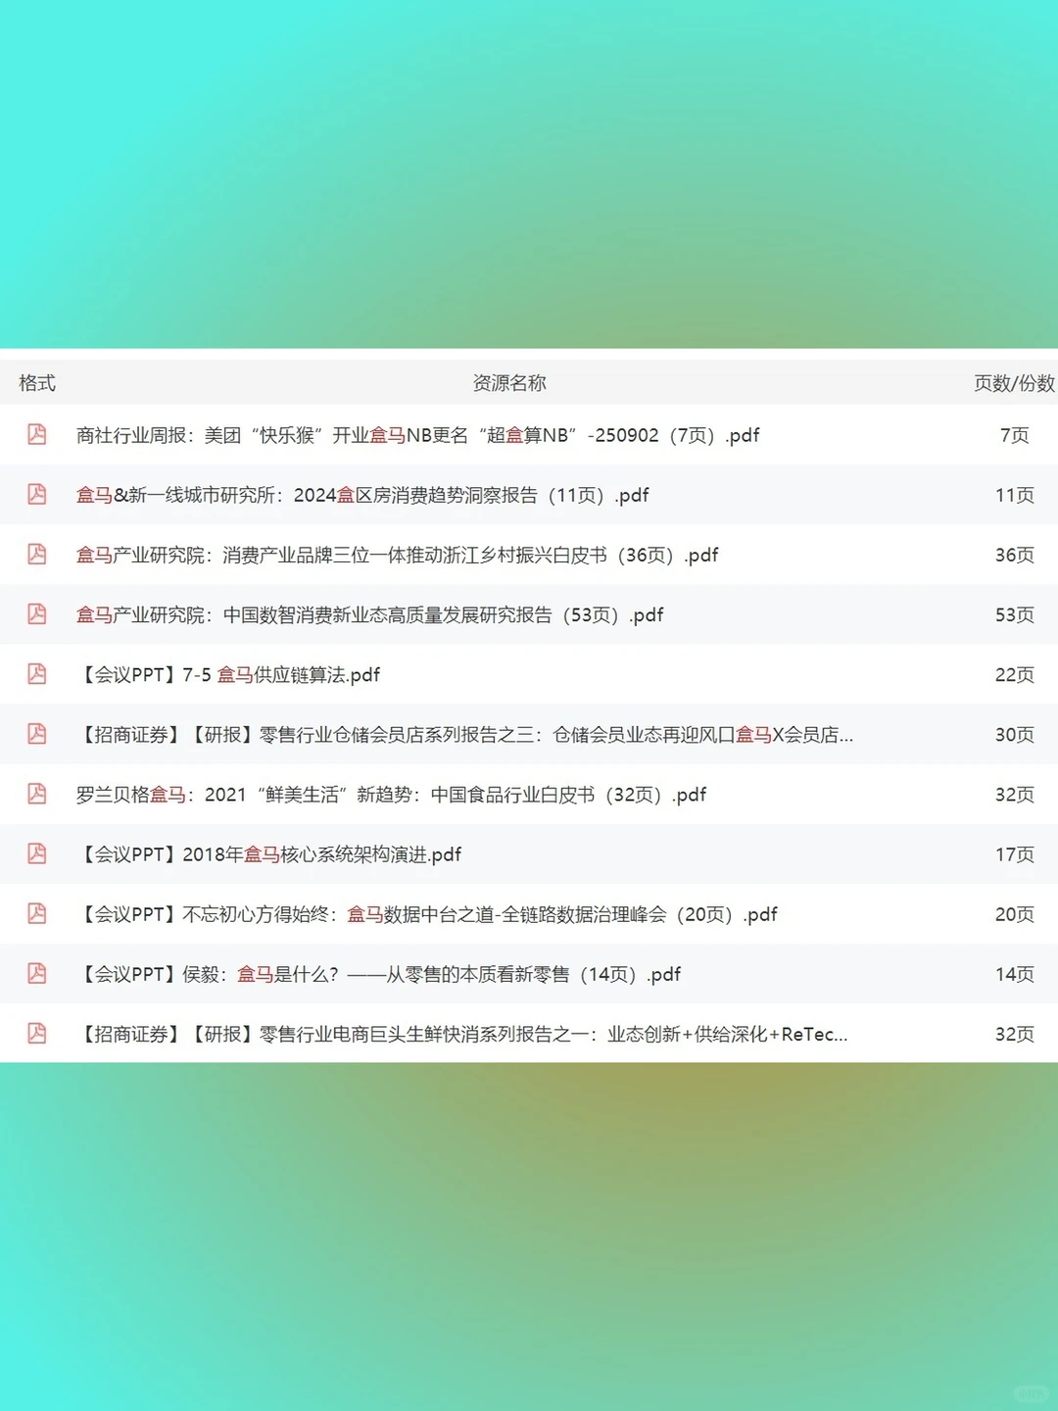Open 【会议PPT】7-5 盒马供应链算法.pdf
This screenshot has height=1411, width=1058.
228,674
